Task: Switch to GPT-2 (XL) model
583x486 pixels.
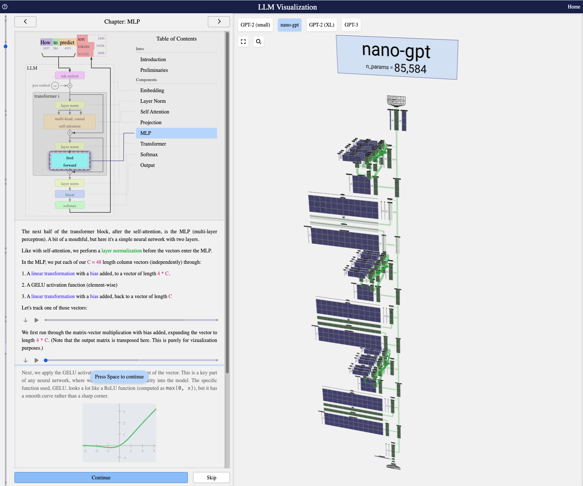Action: click(322, 25)
